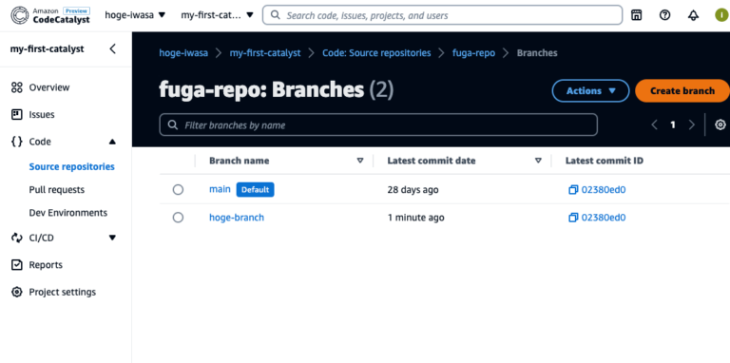
Task: Click page number 1 in pagination
Action: click(x=673, y=124)
